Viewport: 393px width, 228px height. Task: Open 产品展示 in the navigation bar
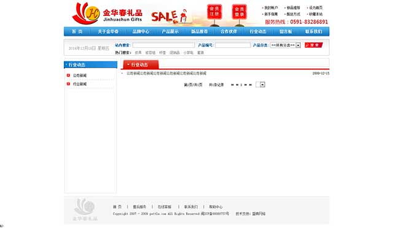tap(170, 31)
